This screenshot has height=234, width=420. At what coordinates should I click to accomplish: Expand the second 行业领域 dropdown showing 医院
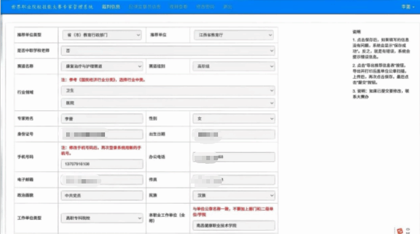pyautogui.click(x=168, y=103)
